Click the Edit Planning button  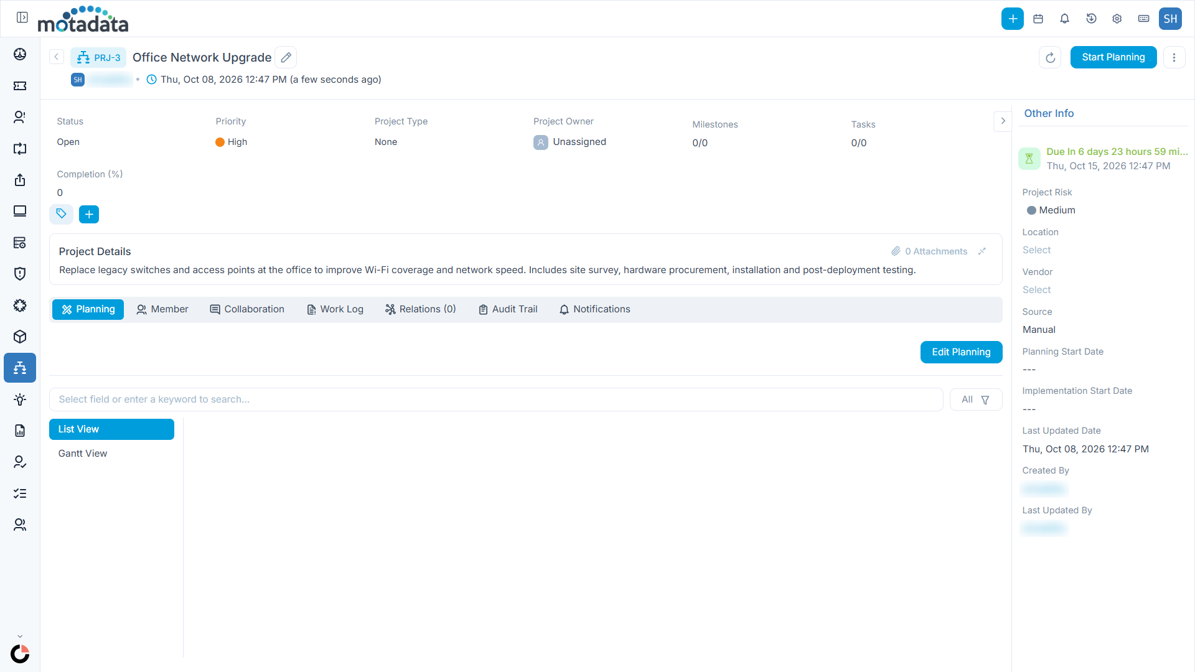(x=961, y=352)
